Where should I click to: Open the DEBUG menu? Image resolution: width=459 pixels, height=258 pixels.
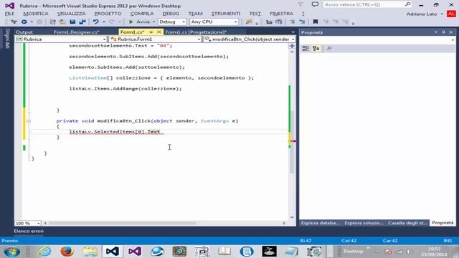(x=171, y=14)
